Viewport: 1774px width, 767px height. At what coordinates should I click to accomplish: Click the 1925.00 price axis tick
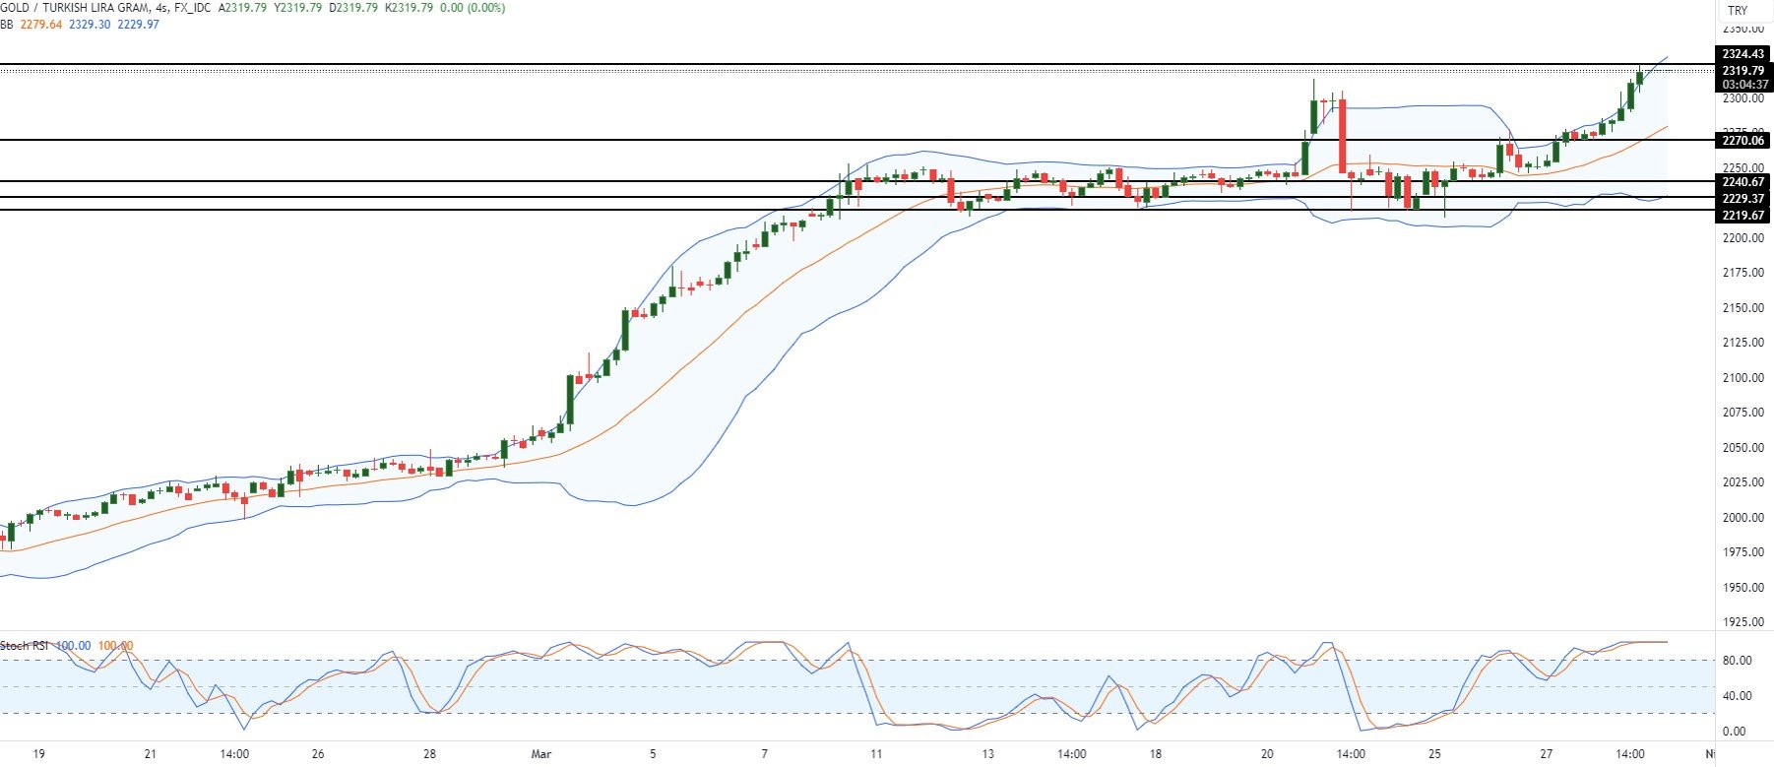click(1743, 622)
